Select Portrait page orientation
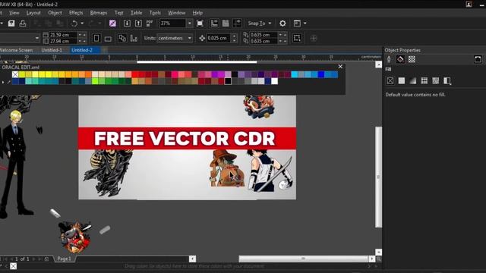 click(x=96, y=38)
